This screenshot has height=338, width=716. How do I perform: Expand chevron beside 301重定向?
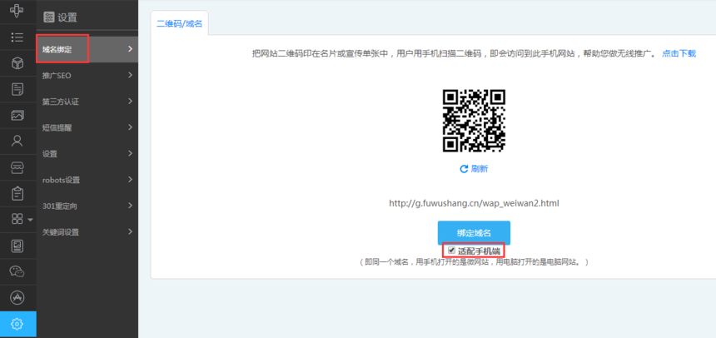[131, 205]
